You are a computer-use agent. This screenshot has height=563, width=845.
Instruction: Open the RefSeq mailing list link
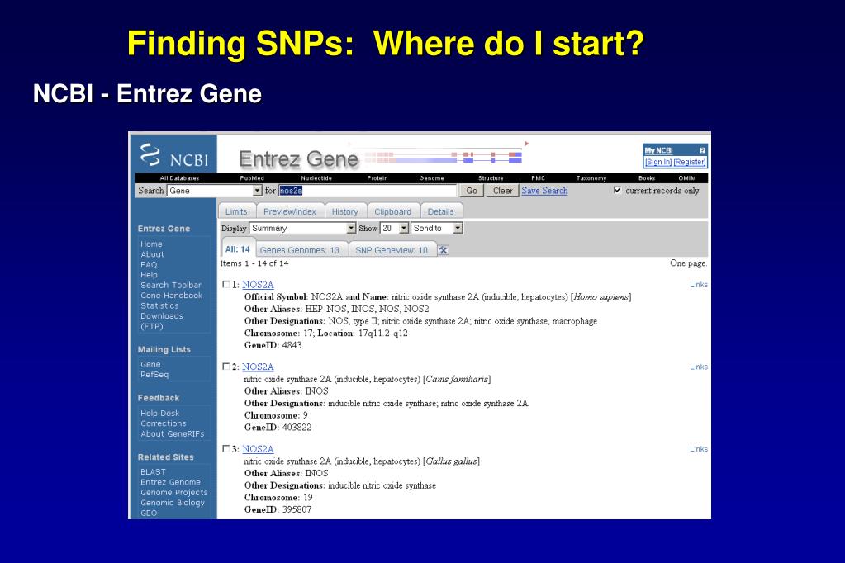(154, 375)
